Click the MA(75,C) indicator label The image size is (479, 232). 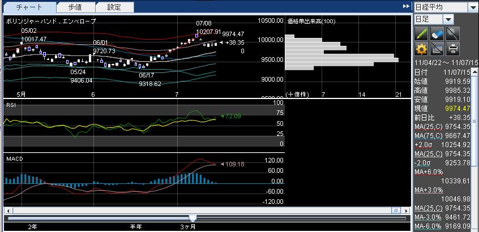pos(427,136)
